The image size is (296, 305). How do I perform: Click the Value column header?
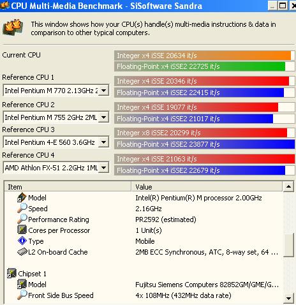click(x=207, y=187)
